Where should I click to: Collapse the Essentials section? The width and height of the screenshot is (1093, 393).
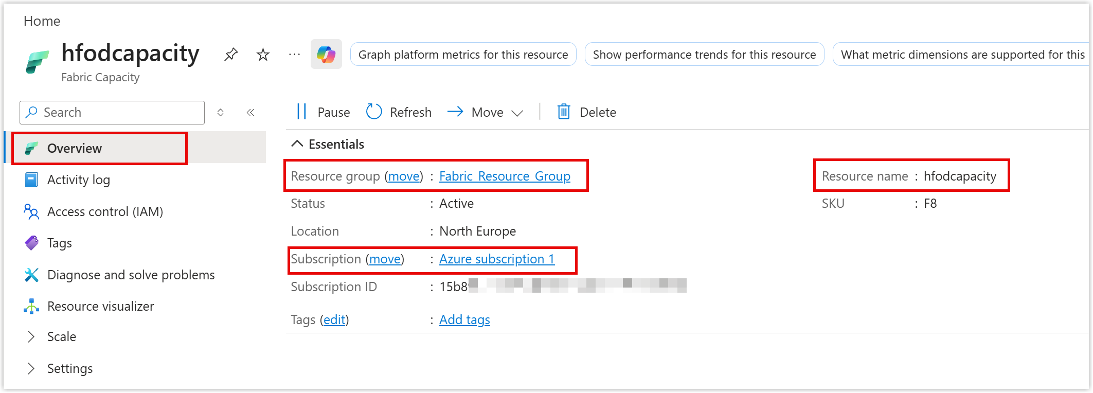pos(297,144)
